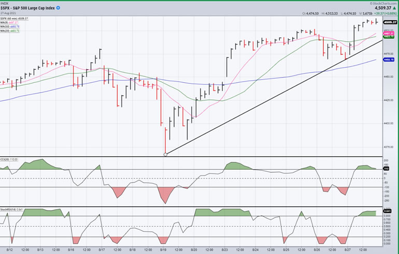Click the 8/26 date on the time axis
This screenshot has width=399, height=254.
point(317,250)
